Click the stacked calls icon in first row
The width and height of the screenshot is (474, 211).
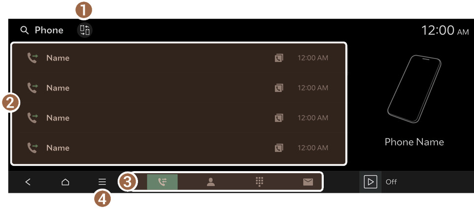[x=279, y=58]
